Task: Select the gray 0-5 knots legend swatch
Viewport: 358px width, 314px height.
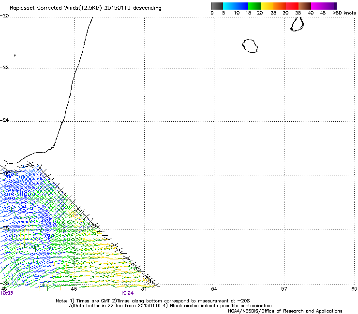Action: pos(217,6)
